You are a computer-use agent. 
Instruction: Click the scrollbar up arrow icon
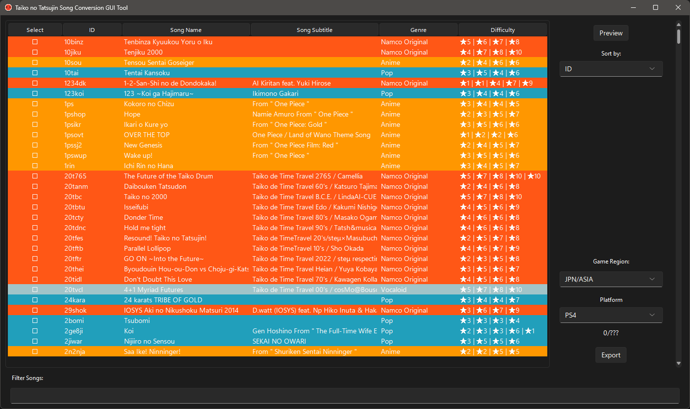click(679, 24)
